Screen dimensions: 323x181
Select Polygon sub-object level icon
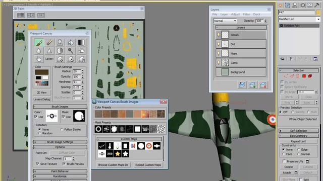point(304,76)
